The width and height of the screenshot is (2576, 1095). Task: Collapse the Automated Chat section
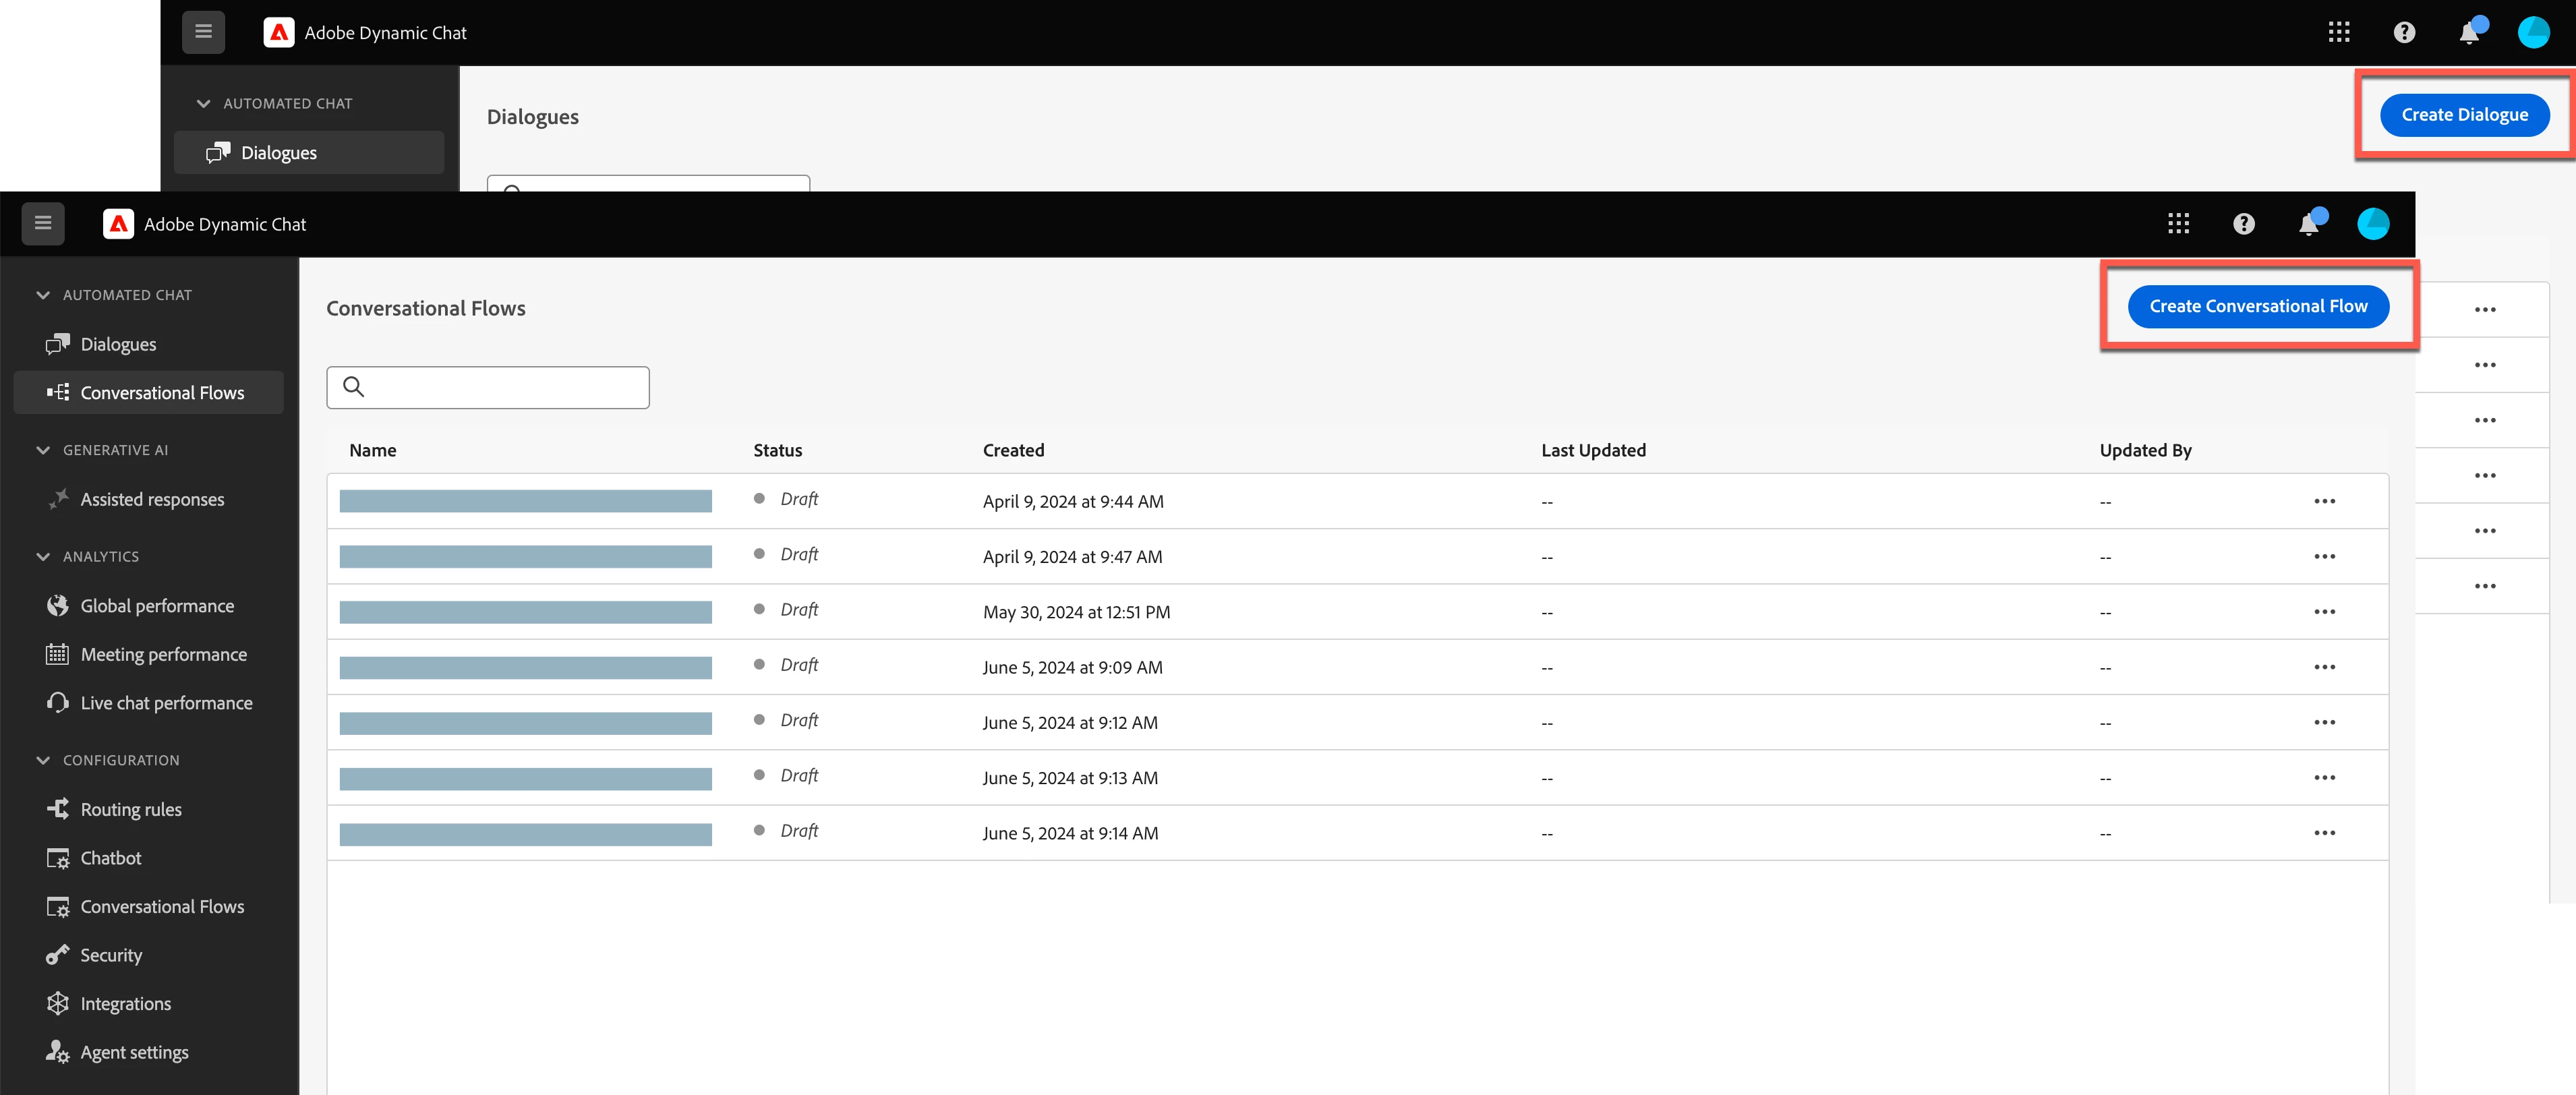pos(43,295)
